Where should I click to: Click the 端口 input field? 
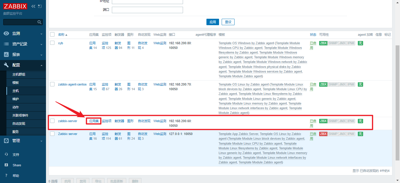(147, 10)
